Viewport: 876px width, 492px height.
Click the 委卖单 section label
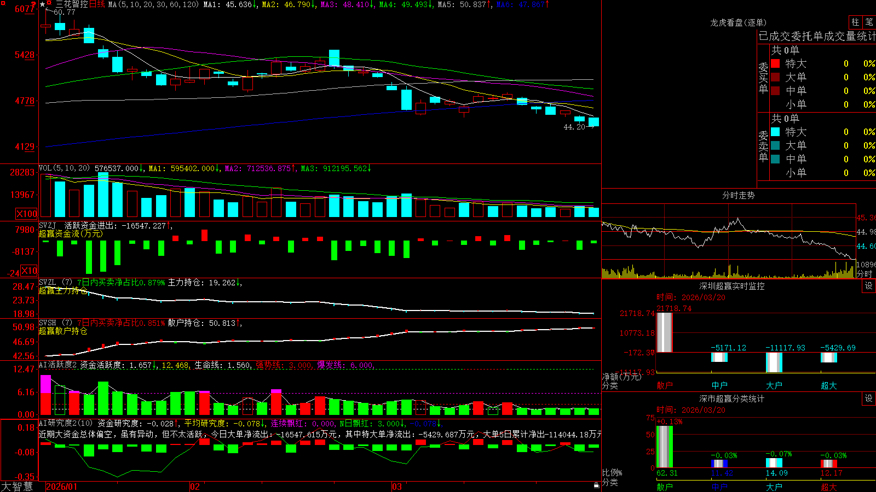tap(763, 147)
